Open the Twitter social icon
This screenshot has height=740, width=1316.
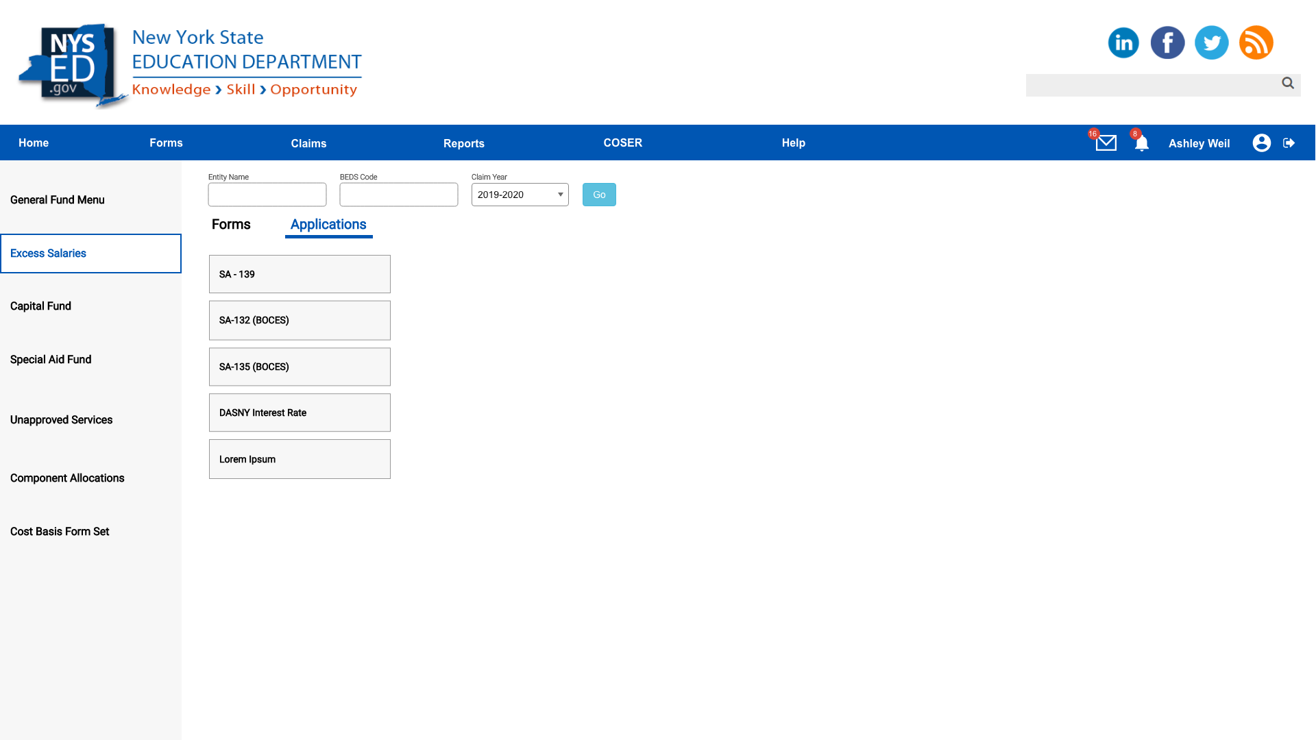click(1211, 42)
